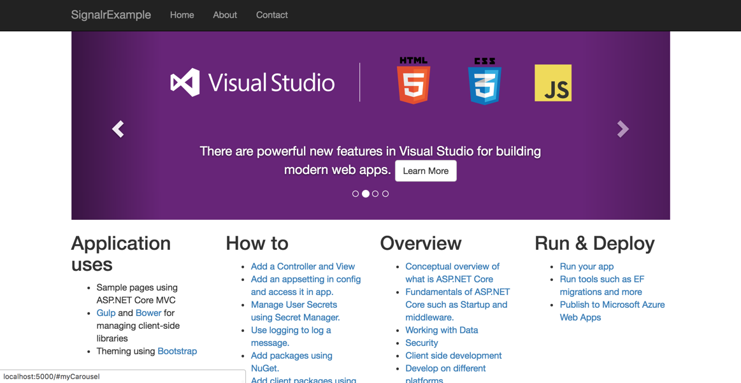The height and width of the screenshot is (383, 741).
Task: Click the Overview heading
Action: (421, 243)
